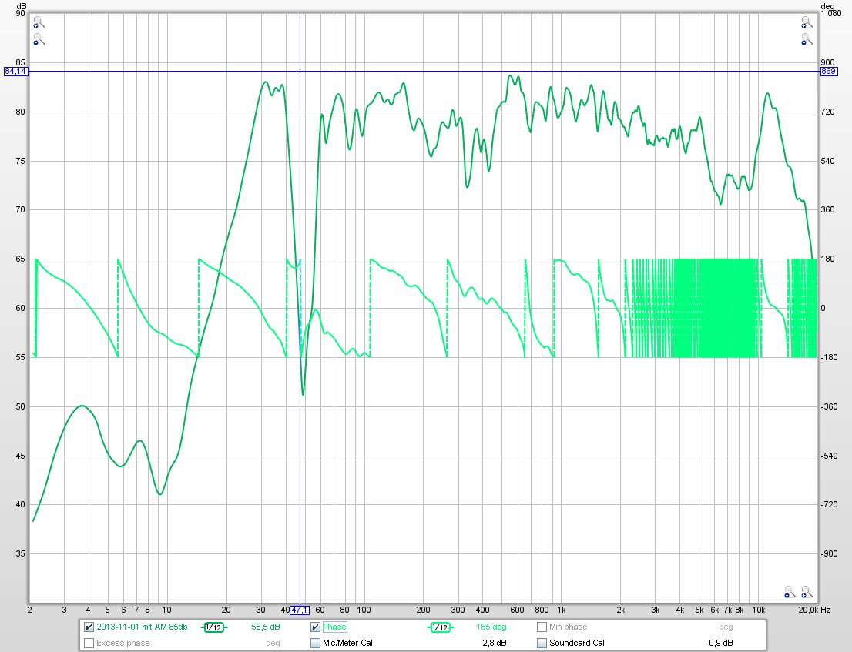
Task: Click the 869 deg cursor label
Action: pyautogui.click(x=828, y=72)
